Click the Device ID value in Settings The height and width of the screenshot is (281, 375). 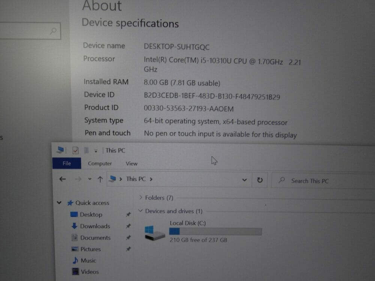[x=212, y=96]
